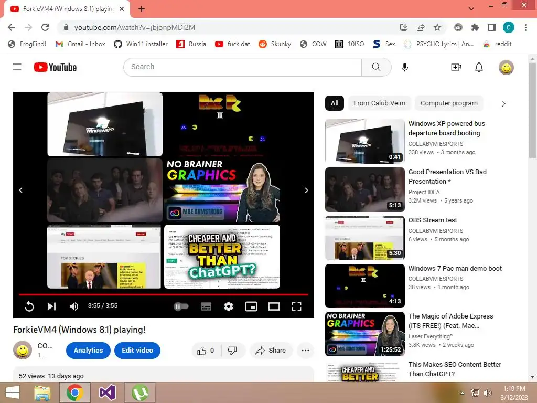The image size is (537, 403).
Task: Click the share page icon in address bar
Action: [x=421, y=27]
